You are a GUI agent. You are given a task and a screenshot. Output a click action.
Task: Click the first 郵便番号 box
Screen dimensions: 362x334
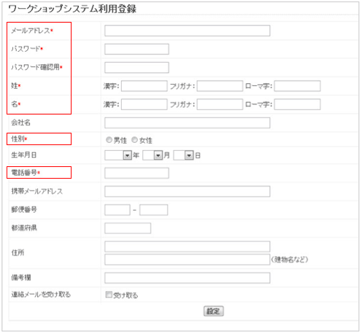point(118,210)
